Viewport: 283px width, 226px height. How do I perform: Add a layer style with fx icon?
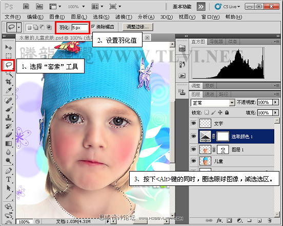point(219,220)
